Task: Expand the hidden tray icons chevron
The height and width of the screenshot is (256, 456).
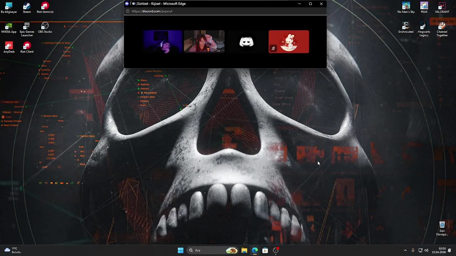Action: pos(405,250)
